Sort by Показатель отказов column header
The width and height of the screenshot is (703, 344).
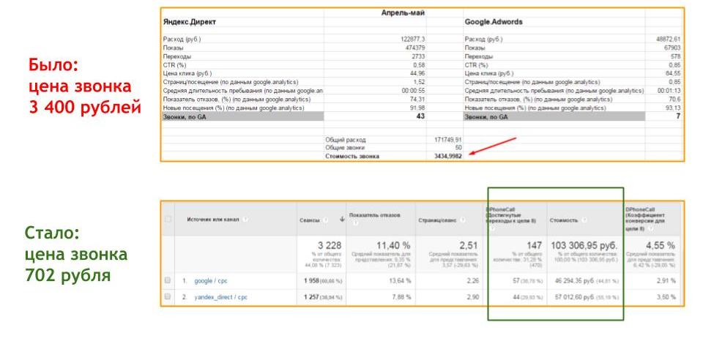[x=374, y=215]
